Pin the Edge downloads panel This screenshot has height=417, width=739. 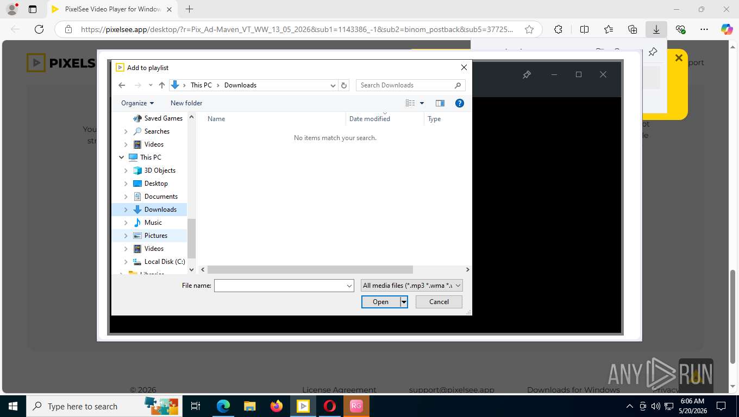coord(653,52)
